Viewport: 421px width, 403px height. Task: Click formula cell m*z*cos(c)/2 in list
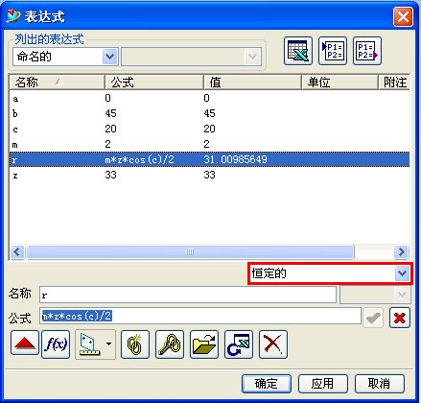pos(139,159)
